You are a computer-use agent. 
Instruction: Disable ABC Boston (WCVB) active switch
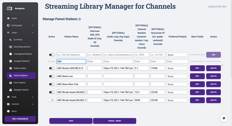coord(52,68)
